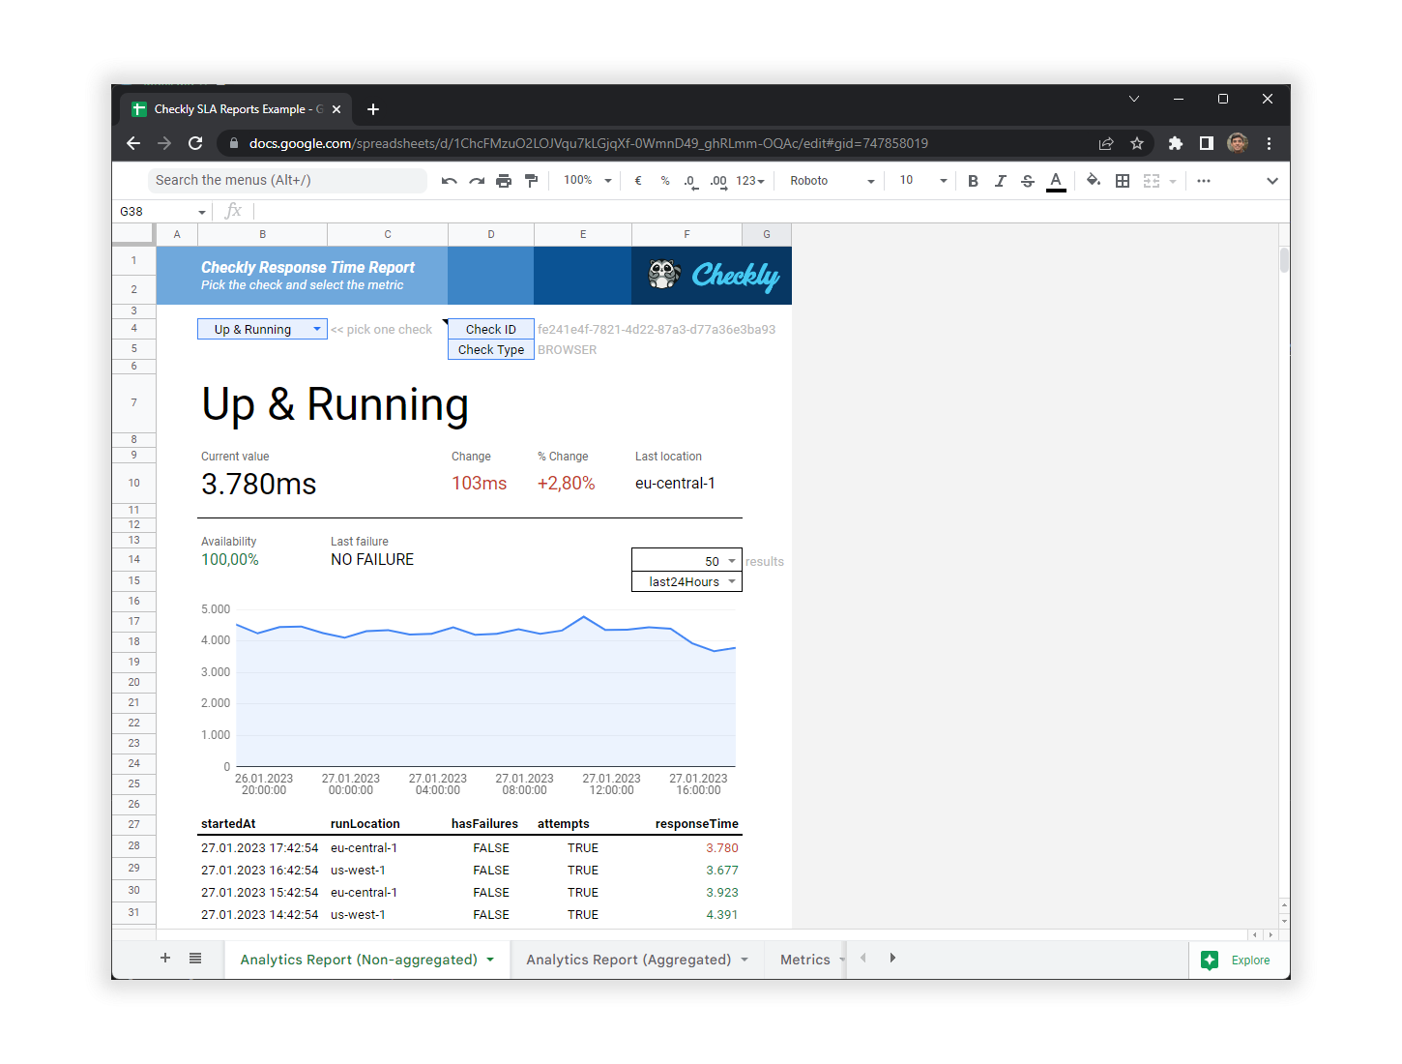This screenshot has width=1402, height=1064.
Task: Open the Roboto font dropdown
Action: (x=829, y=180)
